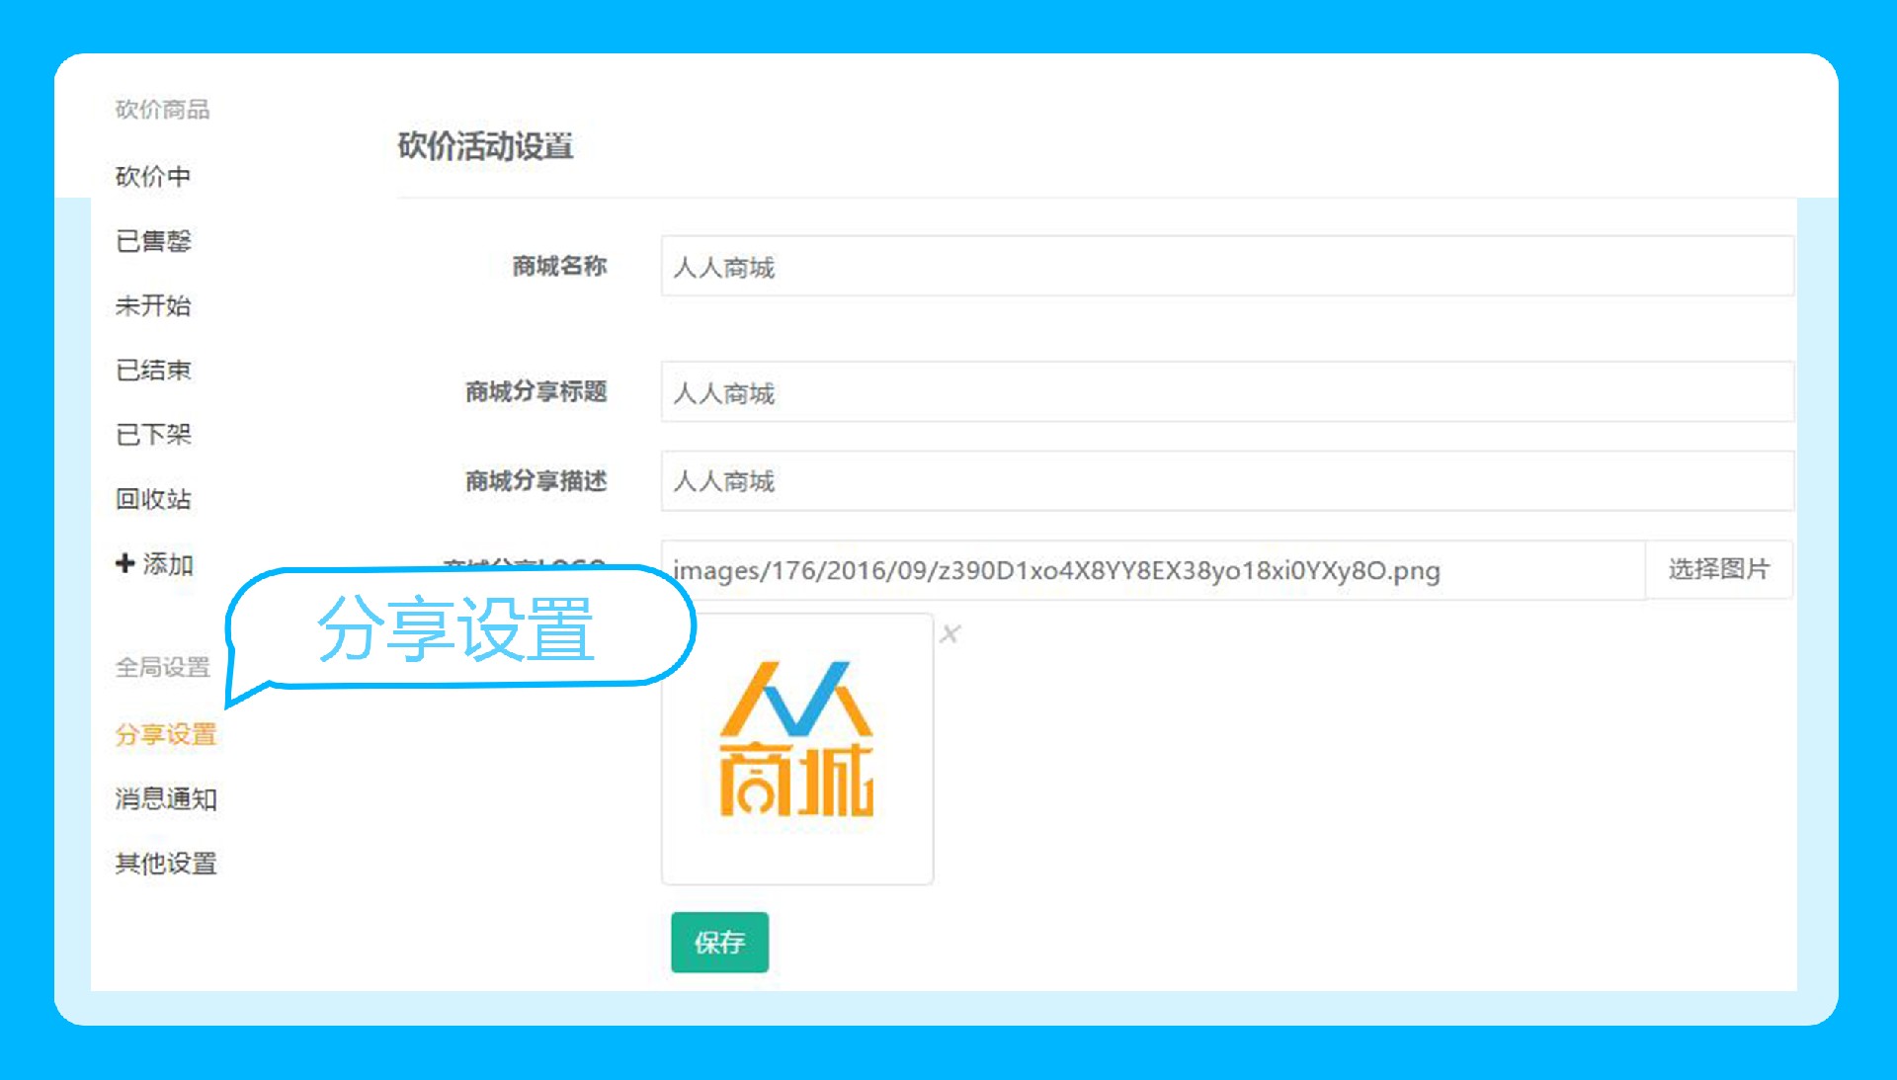Click the 选择图片 button

tap(1718, 569)
